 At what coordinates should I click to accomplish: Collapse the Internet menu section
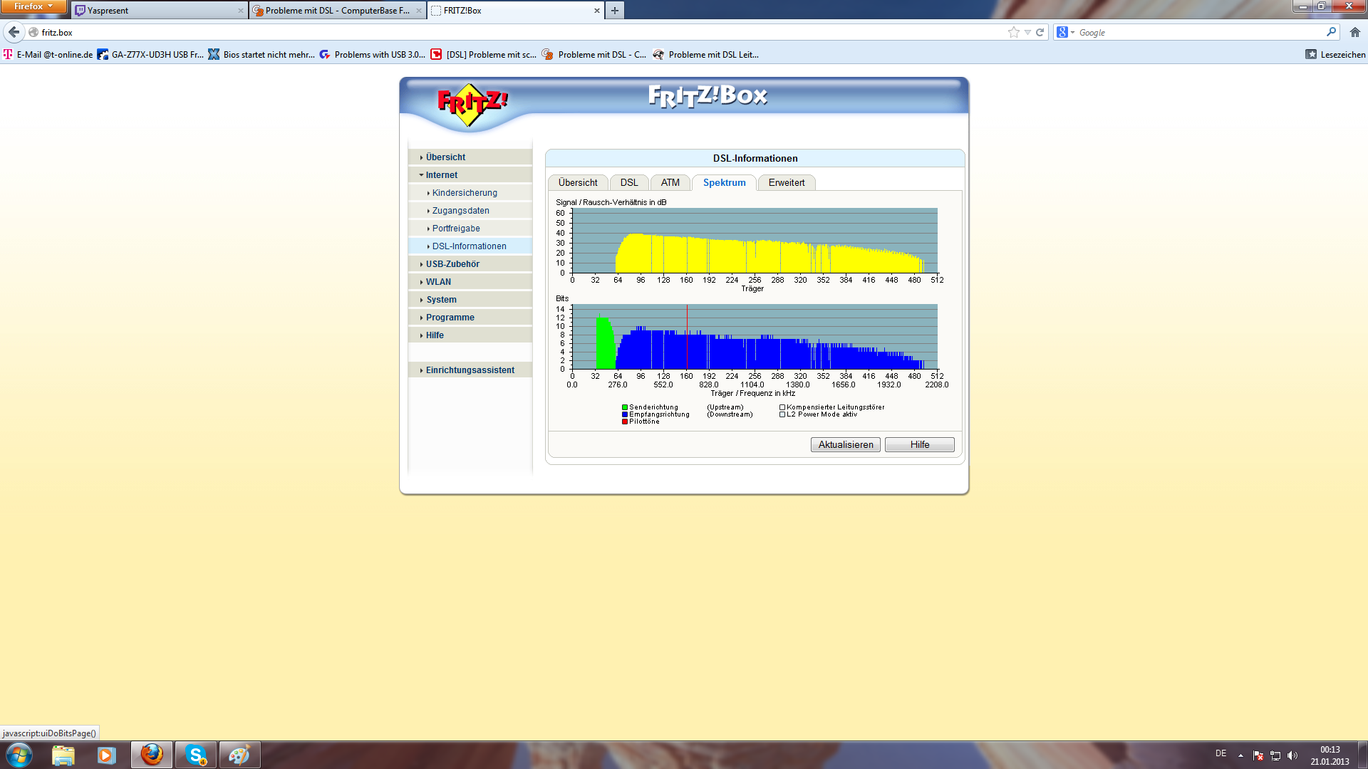click(x=441, y=175)
